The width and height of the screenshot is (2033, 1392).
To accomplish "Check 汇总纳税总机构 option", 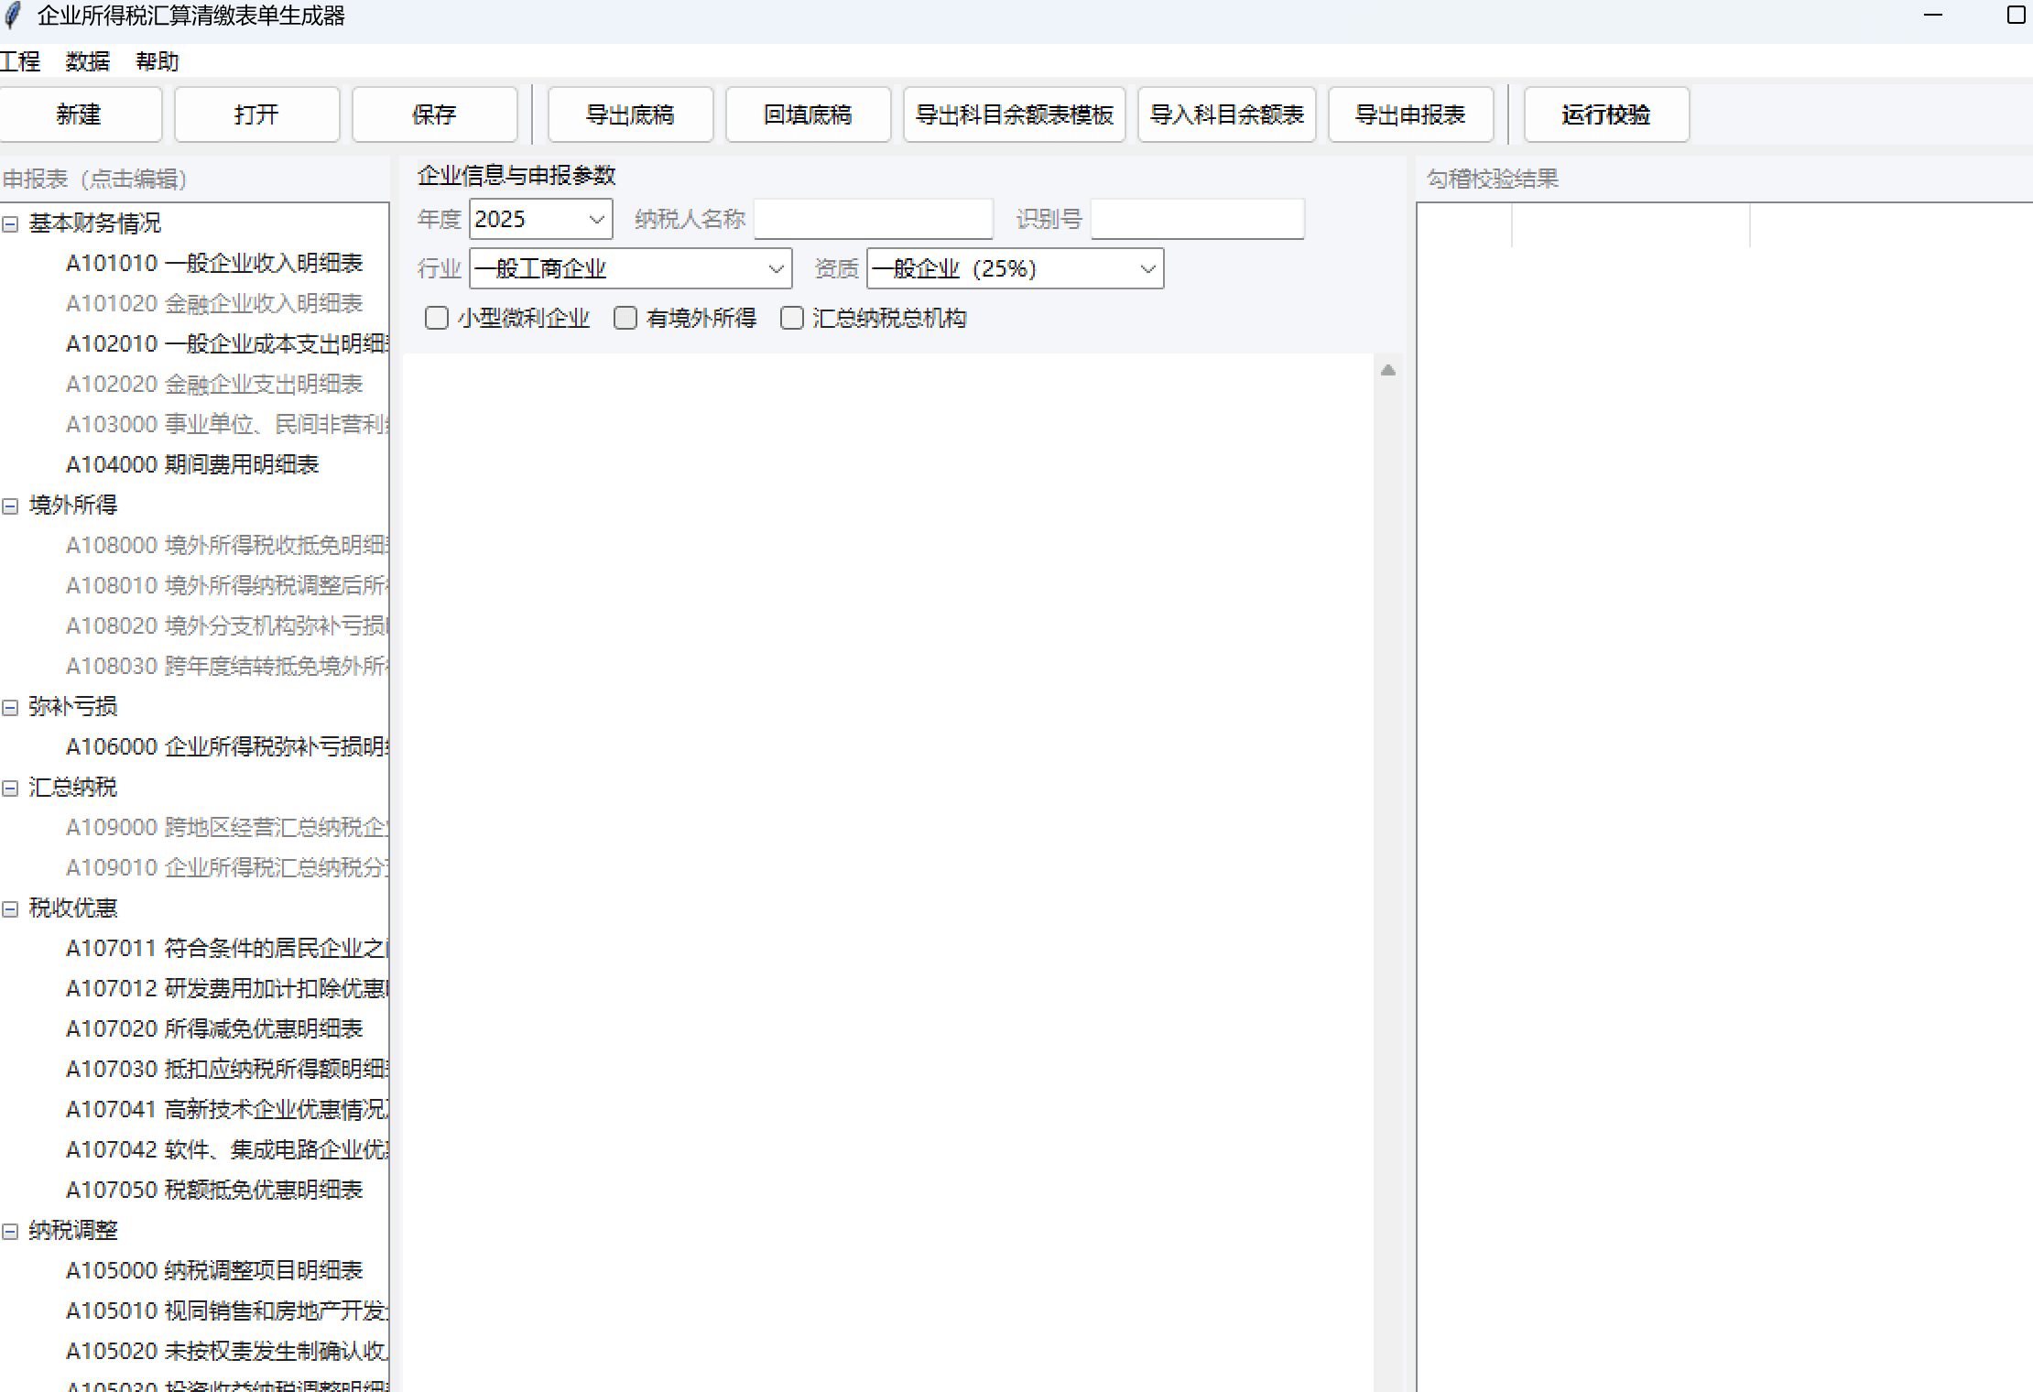I will pyautogui.click(x=792, y=318).
